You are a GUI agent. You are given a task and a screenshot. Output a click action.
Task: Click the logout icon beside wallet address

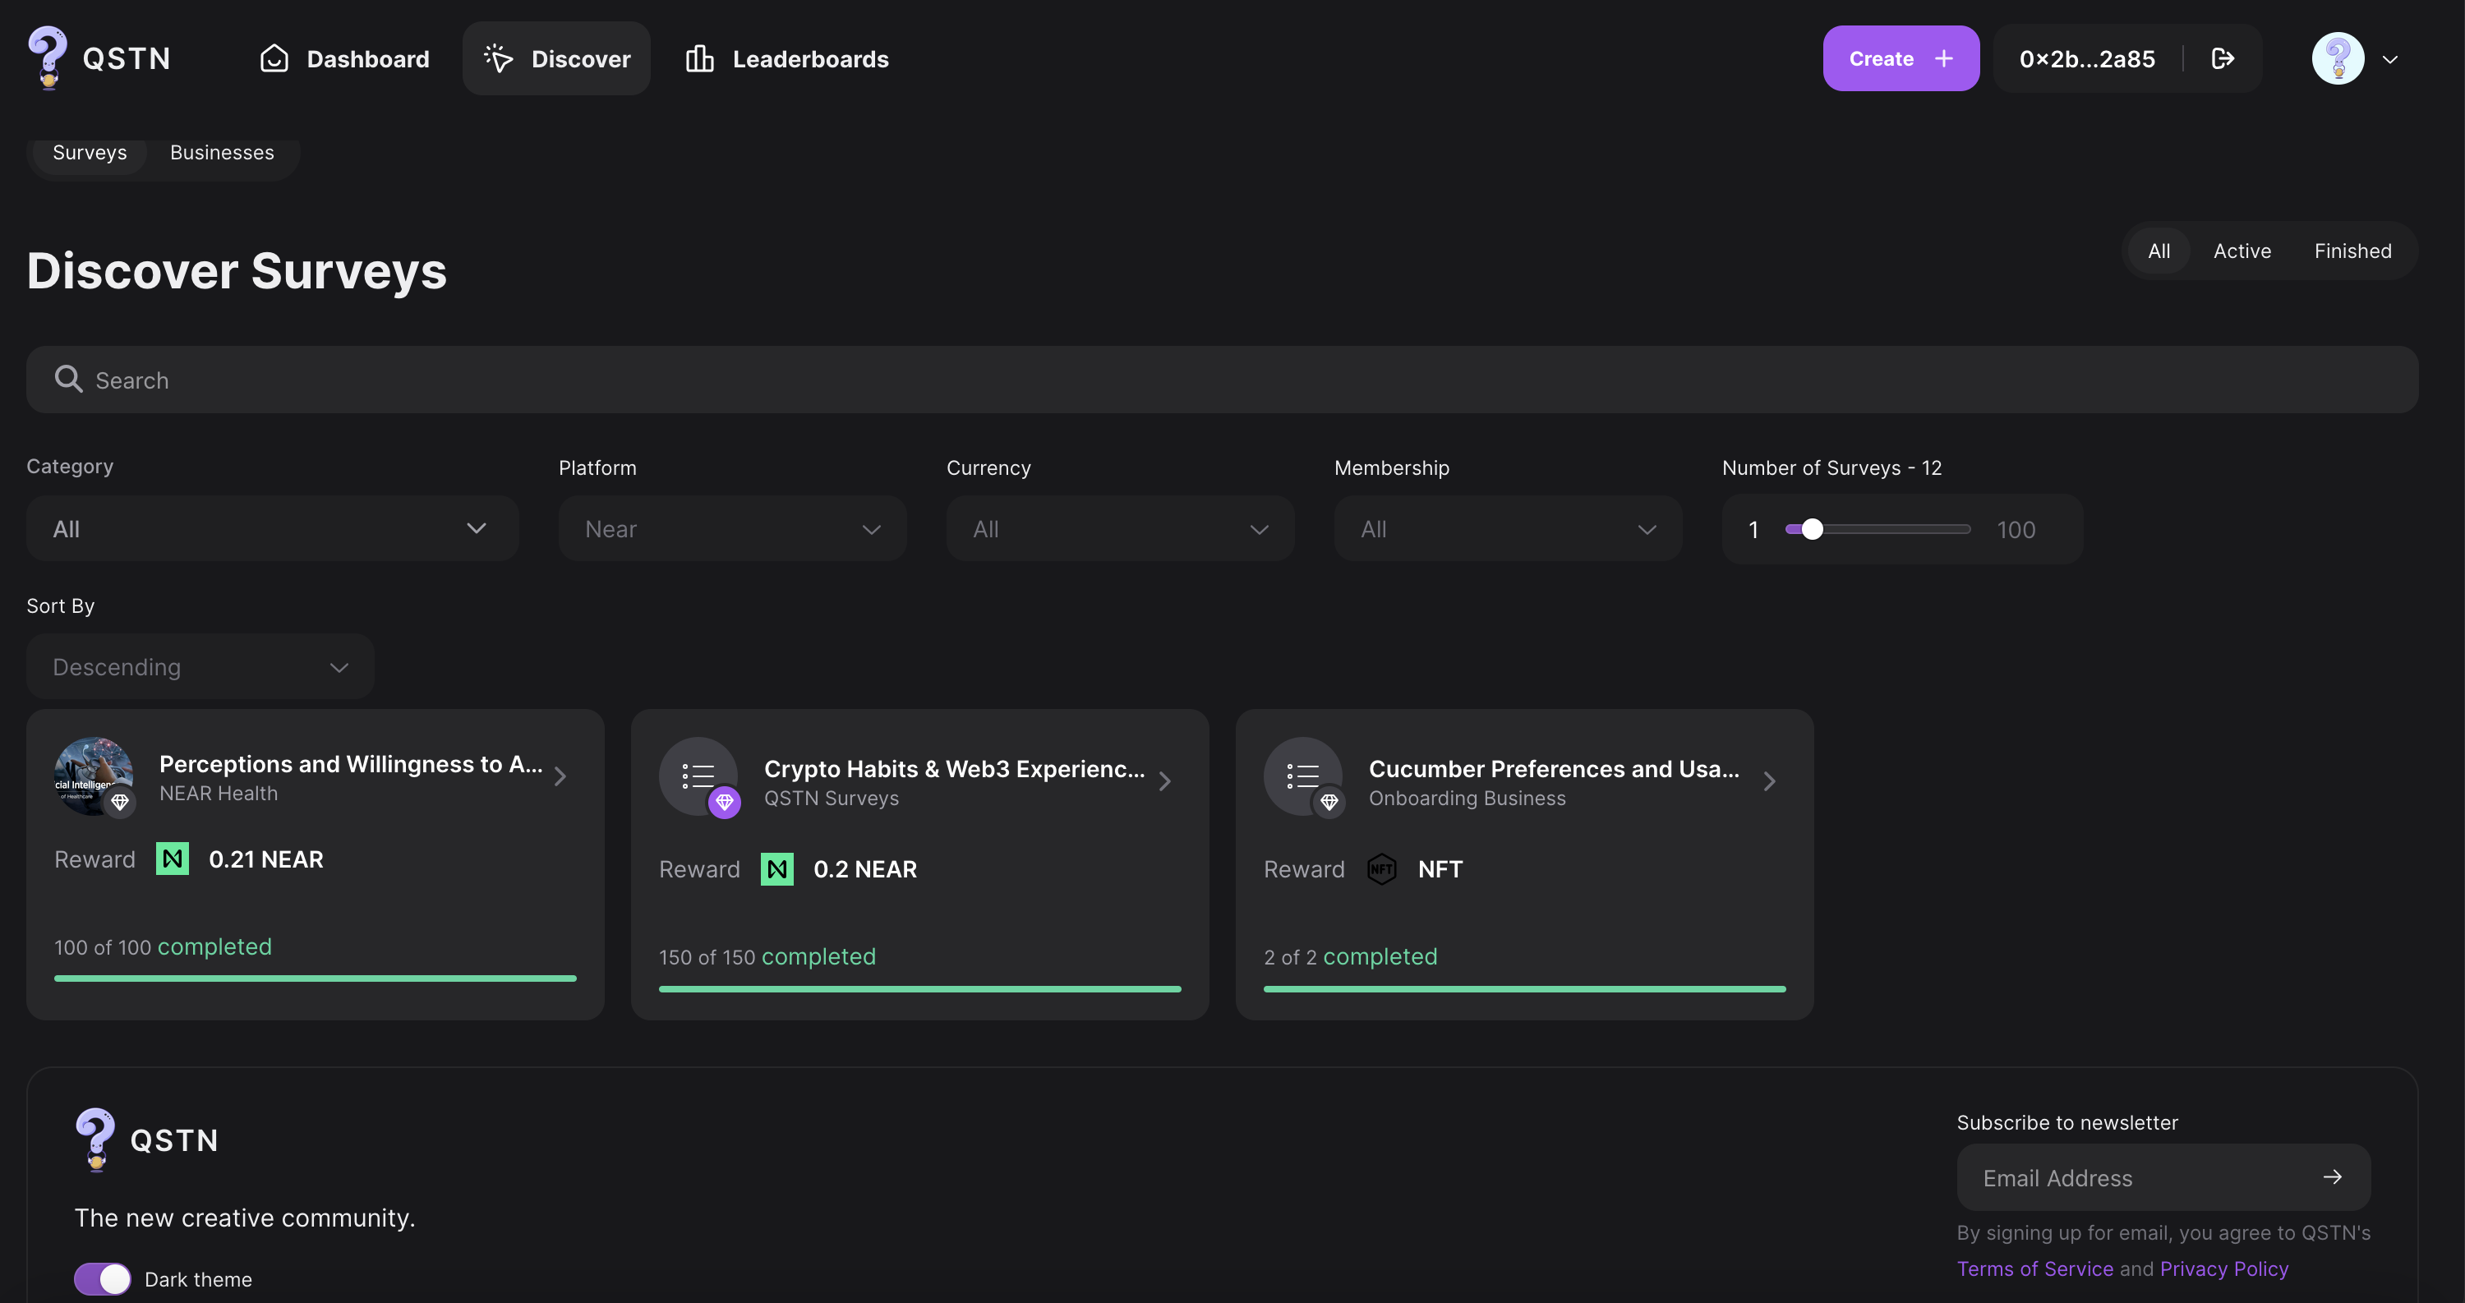(2222, 59)
